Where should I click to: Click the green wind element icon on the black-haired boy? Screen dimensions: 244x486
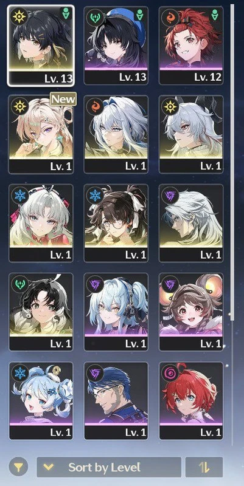click(x=19, y=284)
